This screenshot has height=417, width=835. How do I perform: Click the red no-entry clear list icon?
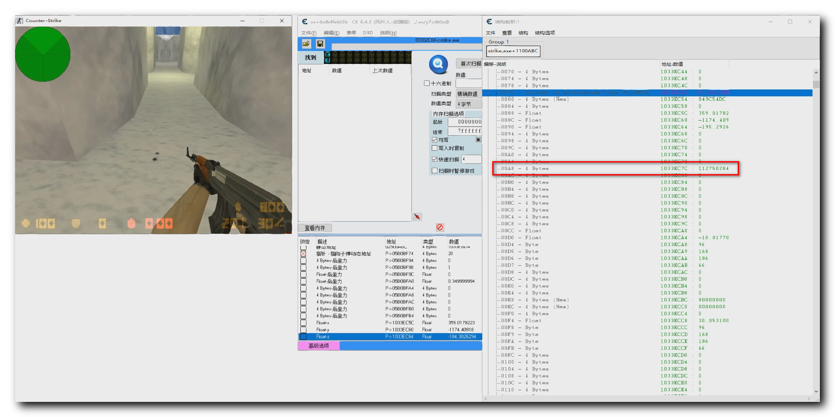pyautogui.click(x=440, y=227)
